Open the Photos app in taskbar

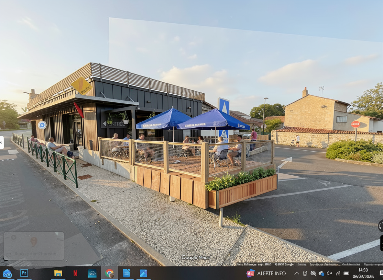143,273
